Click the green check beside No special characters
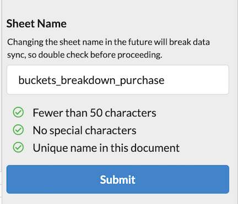 click(x=18, y=130)
